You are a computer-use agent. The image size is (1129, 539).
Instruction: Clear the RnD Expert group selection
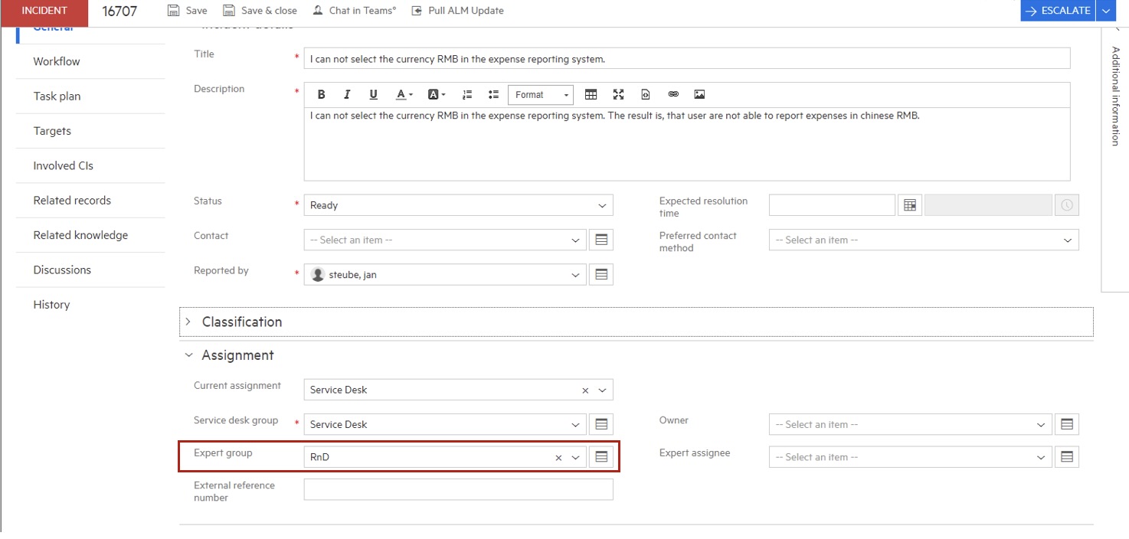(558, 456)
